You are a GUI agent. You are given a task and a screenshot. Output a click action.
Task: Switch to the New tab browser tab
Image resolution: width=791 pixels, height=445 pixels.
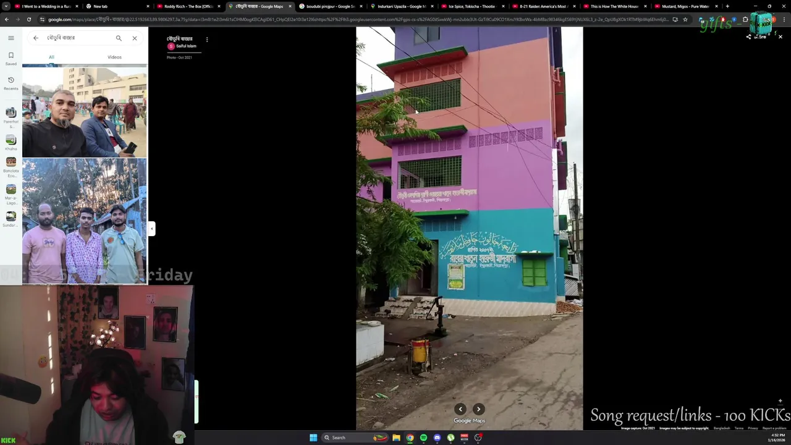click(117, 6)
